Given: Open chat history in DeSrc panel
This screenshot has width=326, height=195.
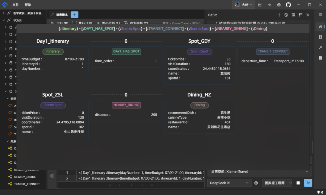Looking at the screenshot, I should tap(286, 15).
